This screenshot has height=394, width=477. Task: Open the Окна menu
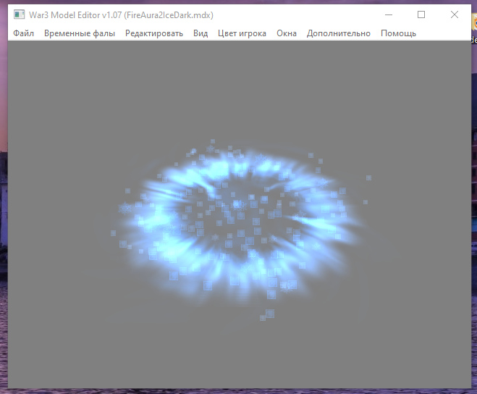coord(287,33)
